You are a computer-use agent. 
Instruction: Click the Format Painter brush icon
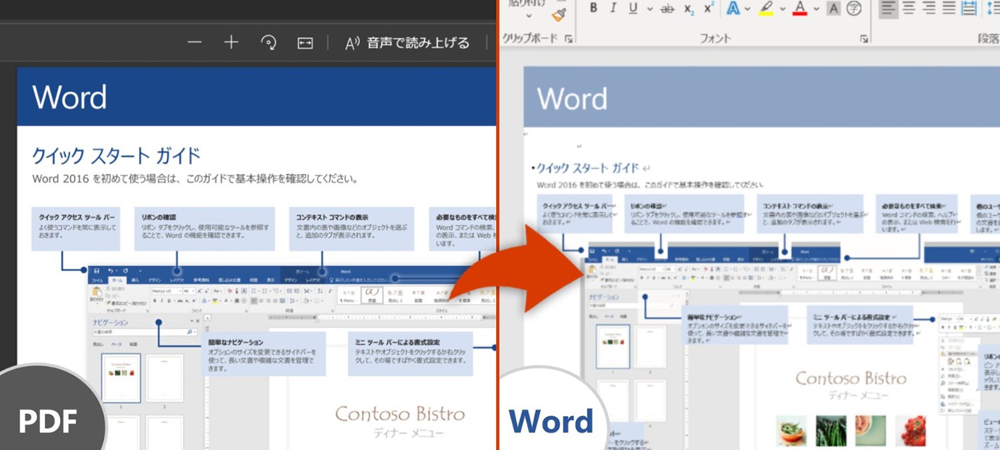coord(559,15)
